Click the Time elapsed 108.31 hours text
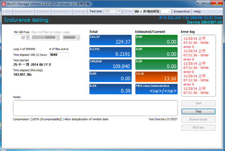The height and width of the screenshot is (151, 225). [x=30, y=55]
